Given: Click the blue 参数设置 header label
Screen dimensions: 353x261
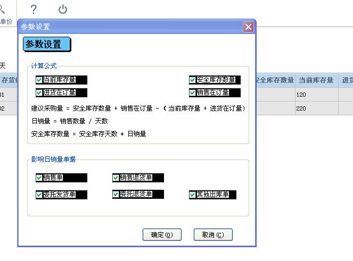Looking at the screenshot, I should pyautogui.click(x=46, y=44).
